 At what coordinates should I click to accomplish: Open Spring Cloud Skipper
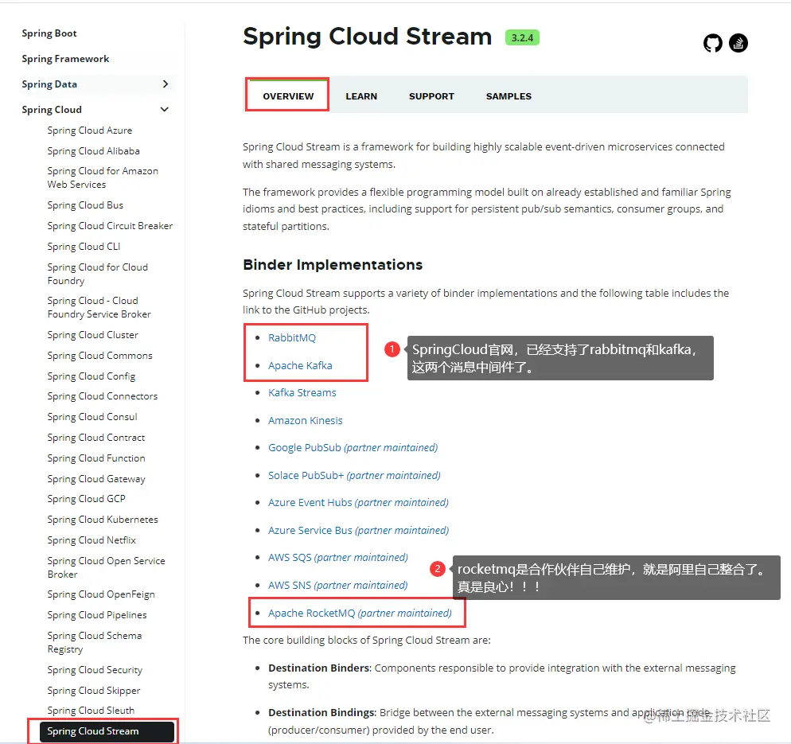point(94,691)
